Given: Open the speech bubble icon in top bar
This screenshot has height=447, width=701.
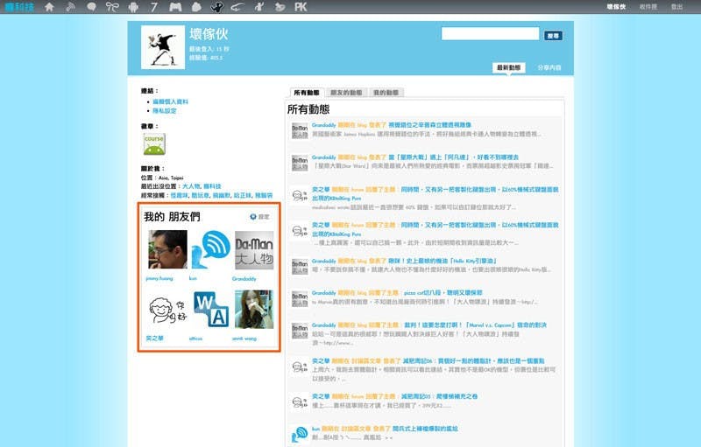Looking at the screenshot, I should 91,7.
